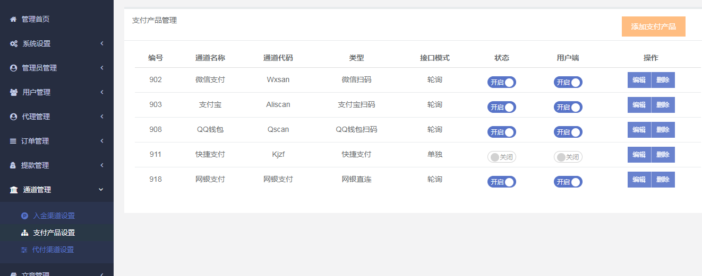The width and height of the screenshot is (702, 276).
Task: Click the home icon beside 管理首页
Action: 13,19
